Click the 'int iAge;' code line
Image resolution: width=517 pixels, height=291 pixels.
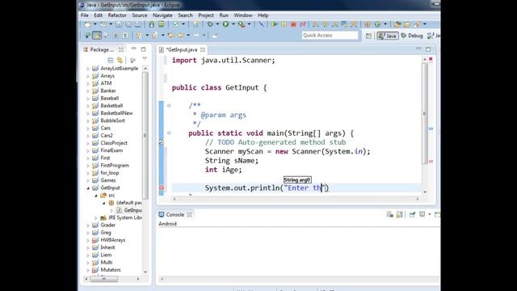223,170
